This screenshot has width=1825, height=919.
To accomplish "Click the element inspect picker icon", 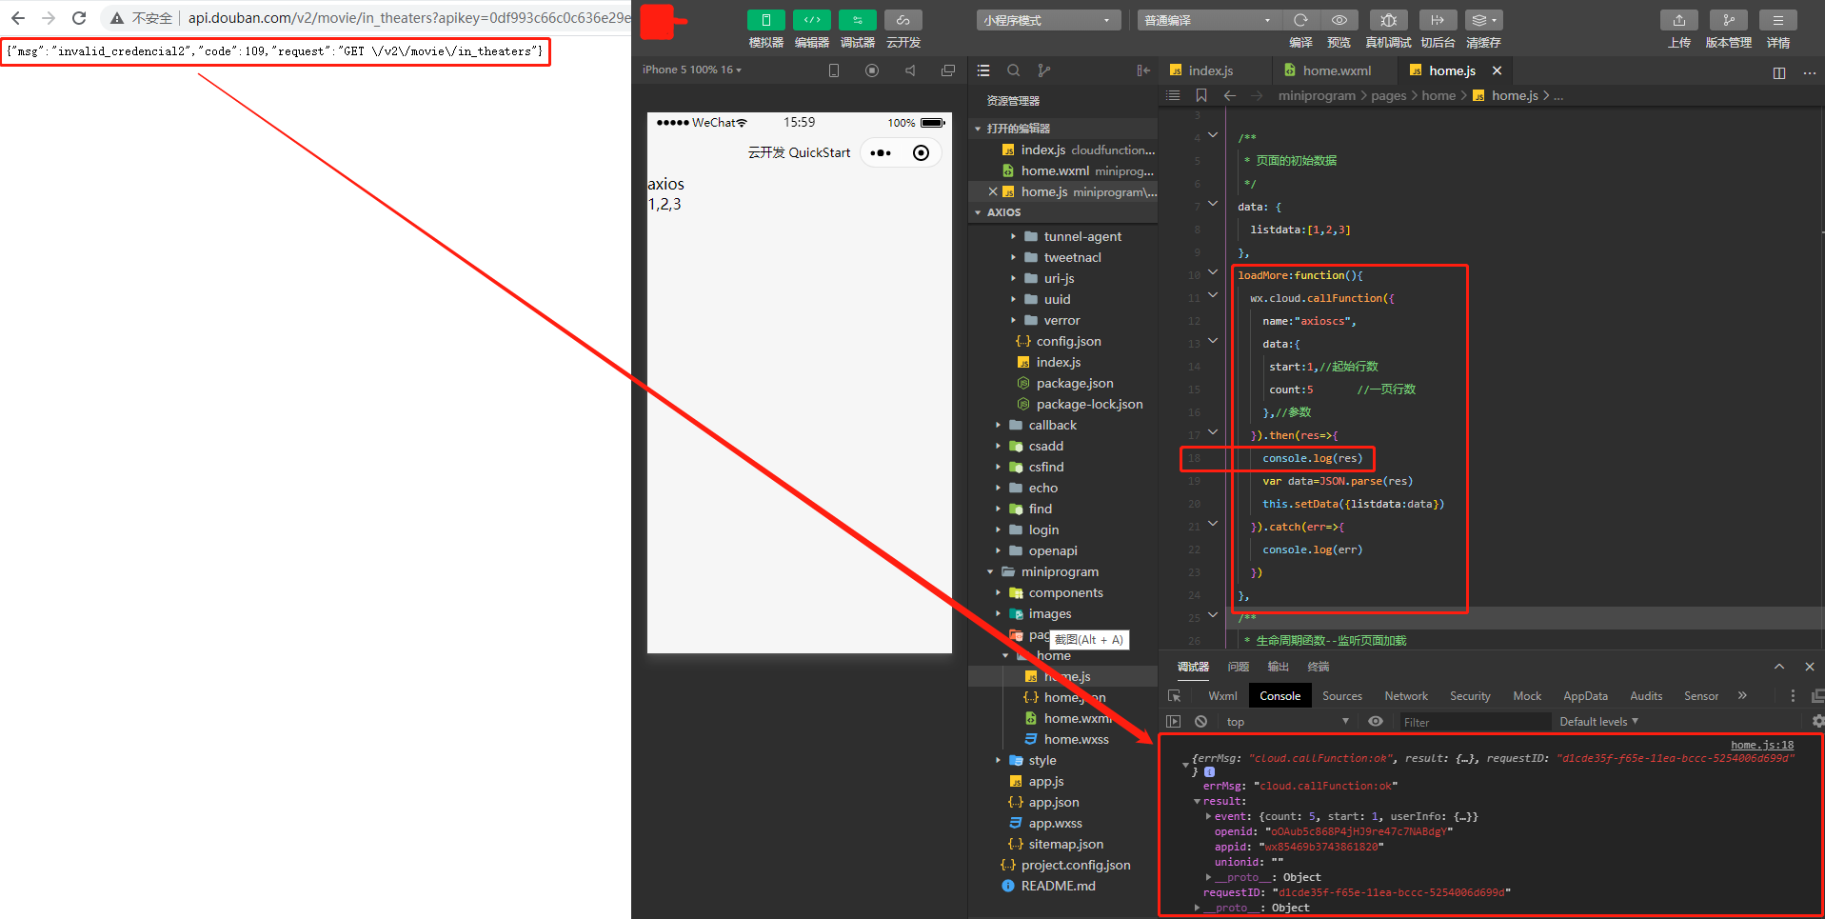I will click(1175, 696).
